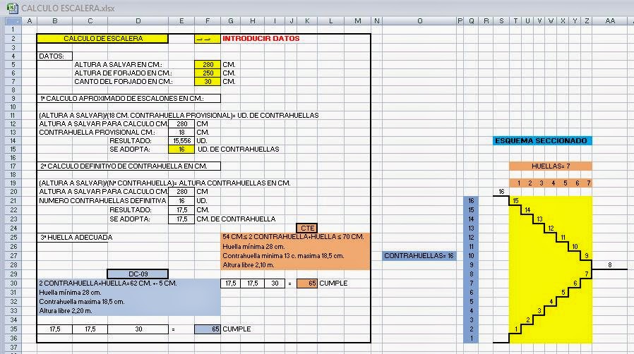
Task: Select the yellow 250 altura de forjado cell
Action: (208, 73)
